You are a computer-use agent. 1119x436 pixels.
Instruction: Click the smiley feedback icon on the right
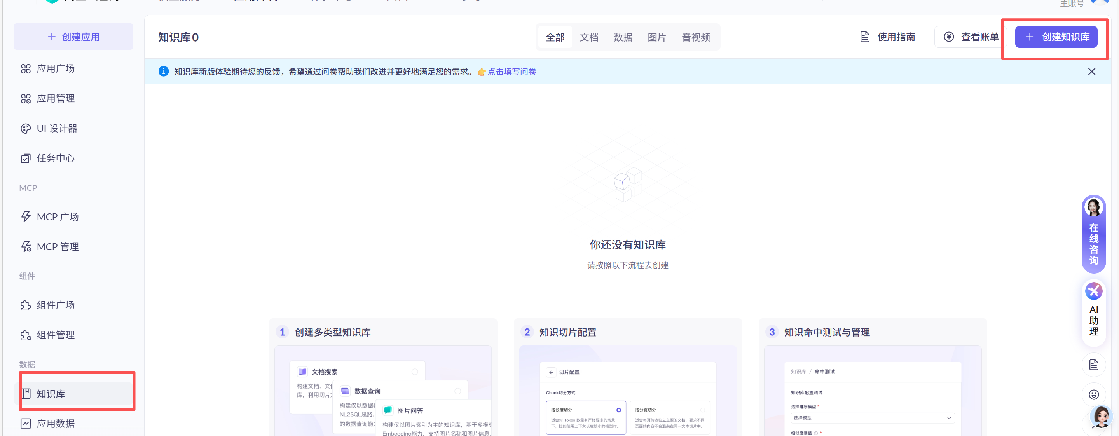[x=1093, y=394]
